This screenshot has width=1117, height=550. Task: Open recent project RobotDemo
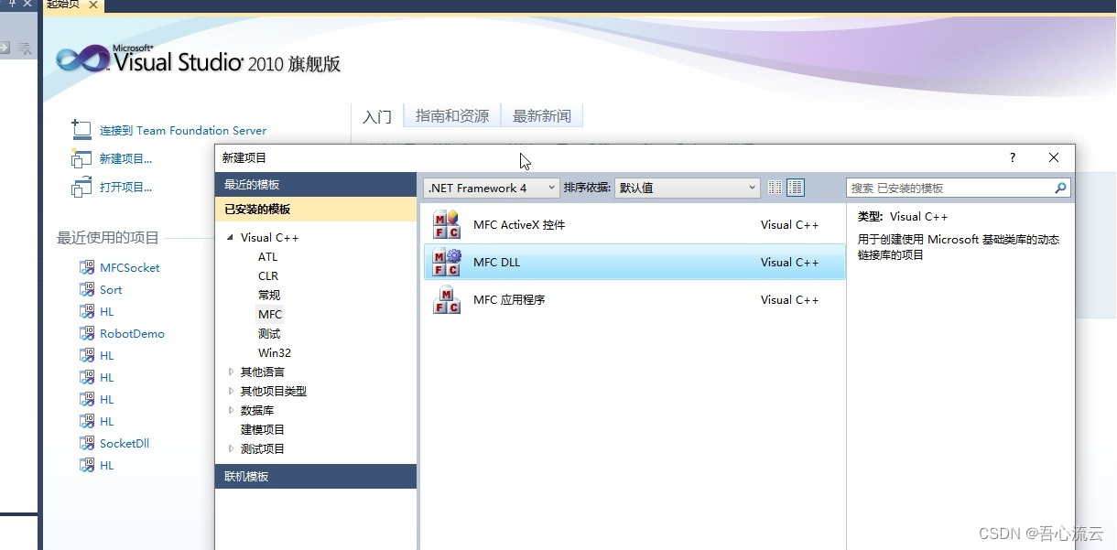click(x=133, y=333)
